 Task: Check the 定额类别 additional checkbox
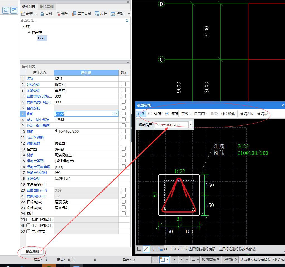click(124, 90)
